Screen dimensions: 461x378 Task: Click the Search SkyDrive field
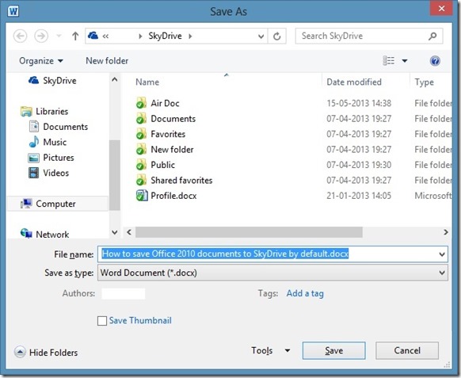[369, 36]
